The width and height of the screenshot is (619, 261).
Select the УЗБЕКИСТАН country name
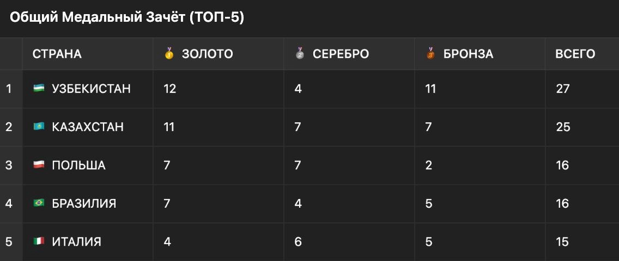coord(91,89)
